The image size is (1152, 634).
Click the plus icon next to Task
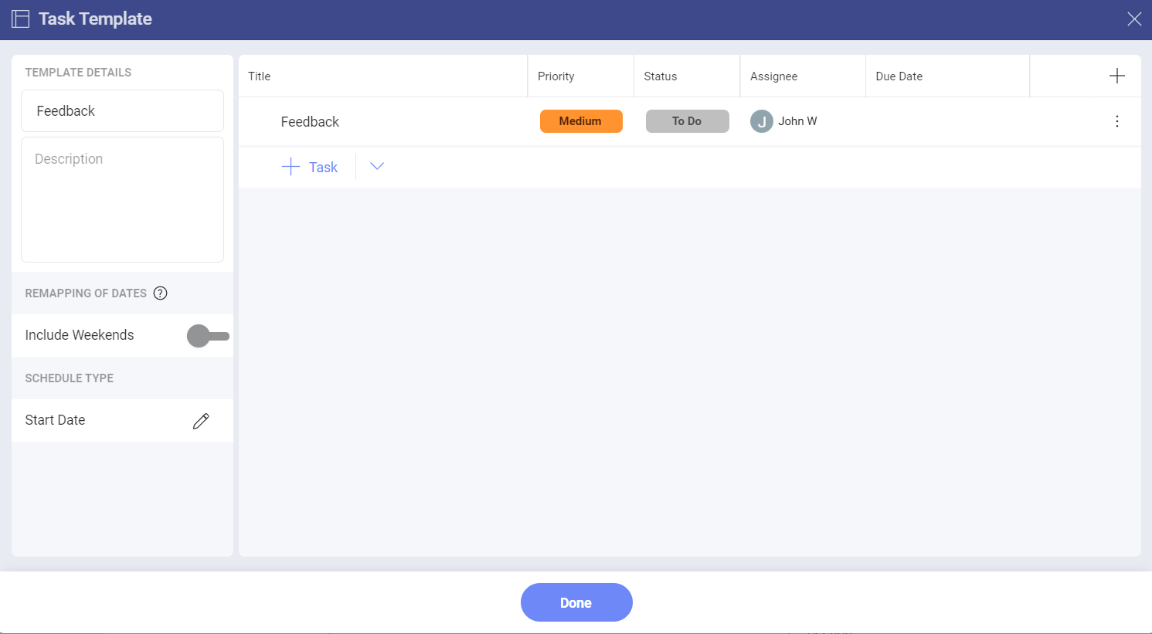pos(291,167)
